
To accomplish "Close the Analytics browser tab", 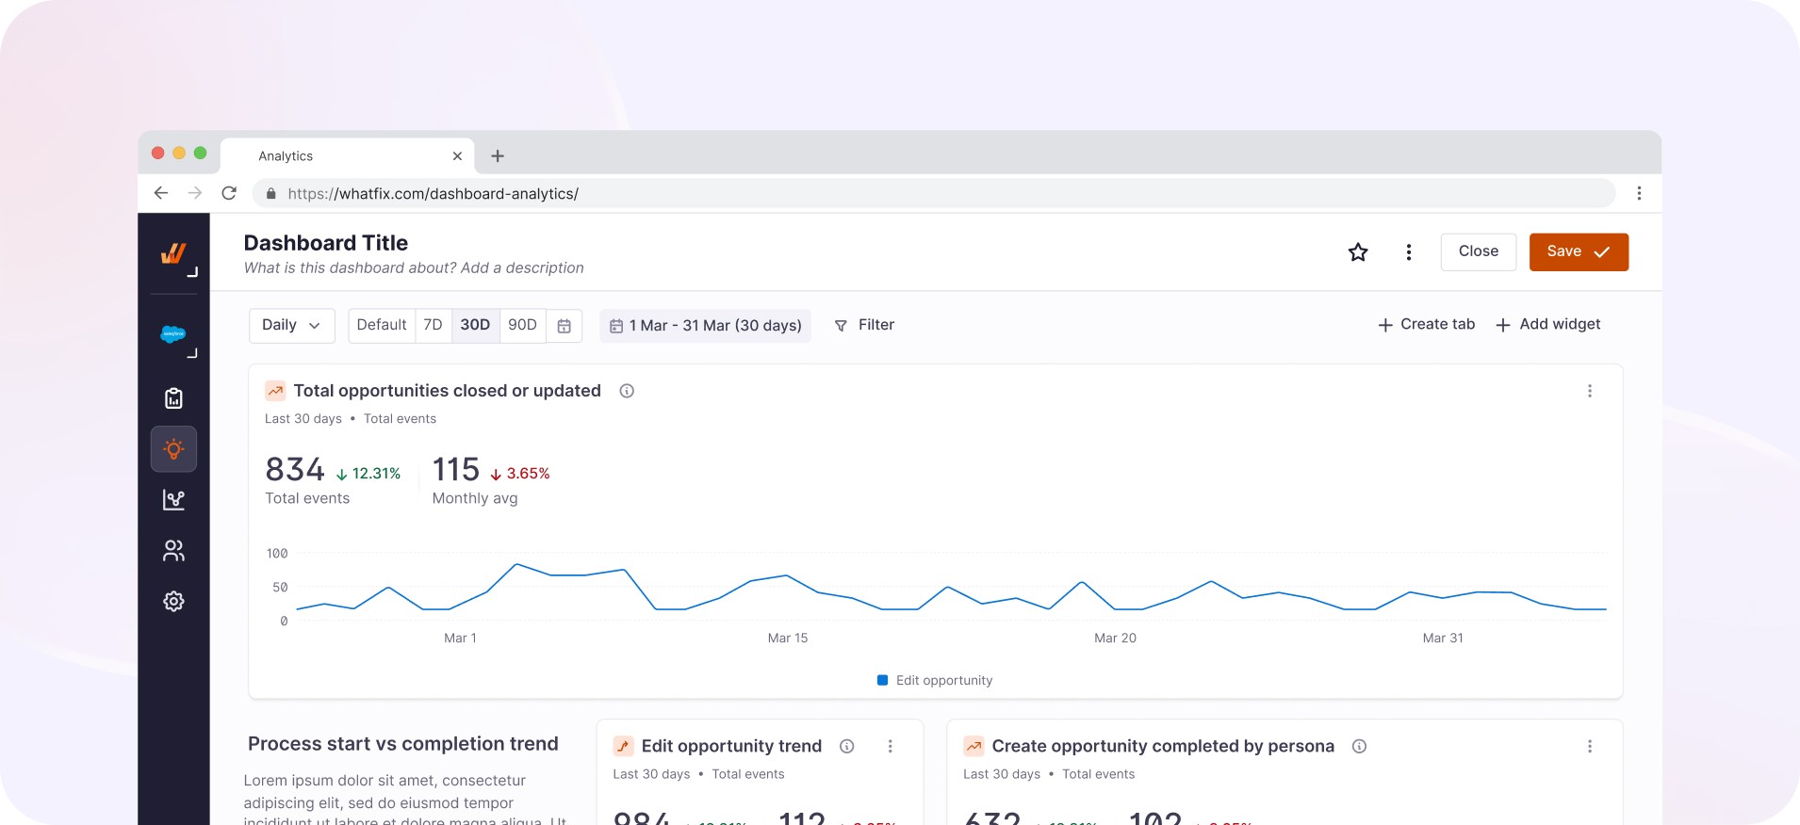I will 457,156.
